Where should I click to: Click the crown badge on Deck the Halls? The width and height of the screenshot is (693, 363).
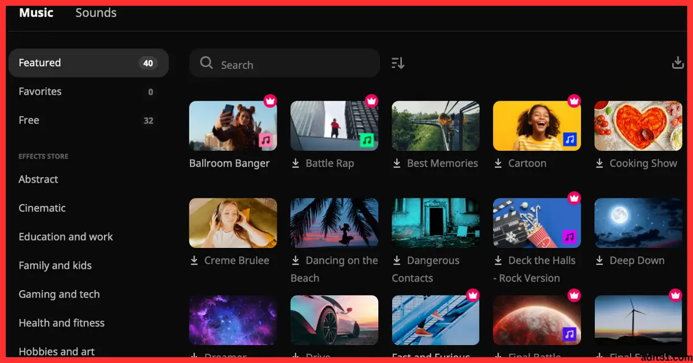coord(574,198)
